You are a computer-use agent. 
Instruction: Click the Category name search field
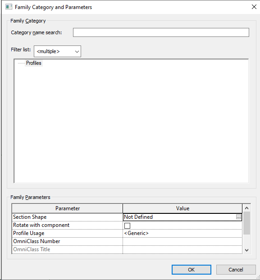(x=161, y=32)
